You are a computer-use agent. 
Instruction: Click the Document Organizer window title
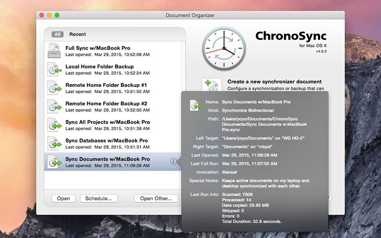190,15
